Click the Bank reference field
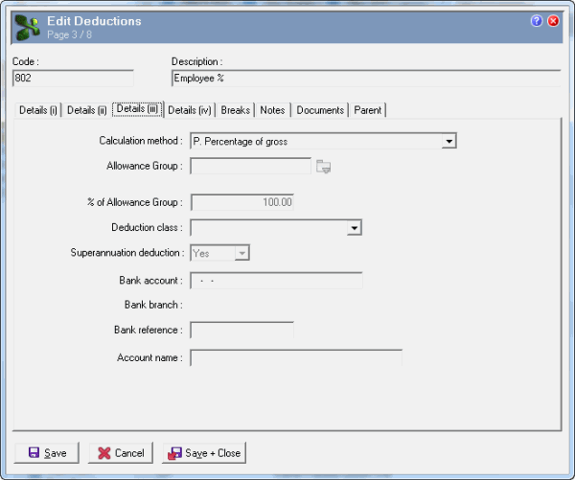 242,330
